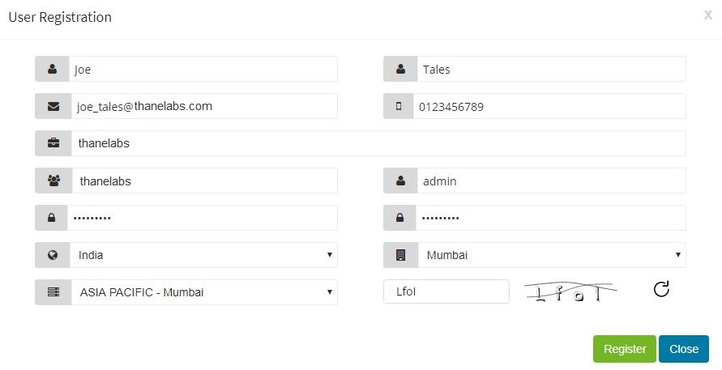The image size is (722, 370).
Task: Click the globe icon next to India
Action: point(53,255)
